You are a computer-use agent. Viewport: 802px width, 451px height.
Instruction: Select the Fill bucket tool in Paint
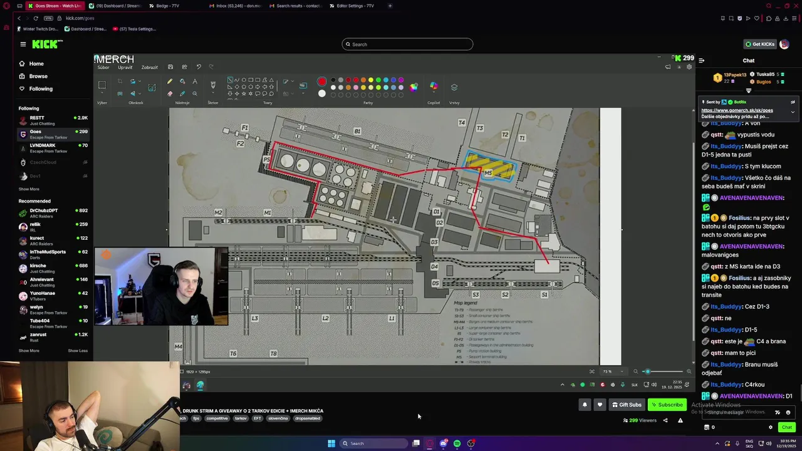coord(182,81)
